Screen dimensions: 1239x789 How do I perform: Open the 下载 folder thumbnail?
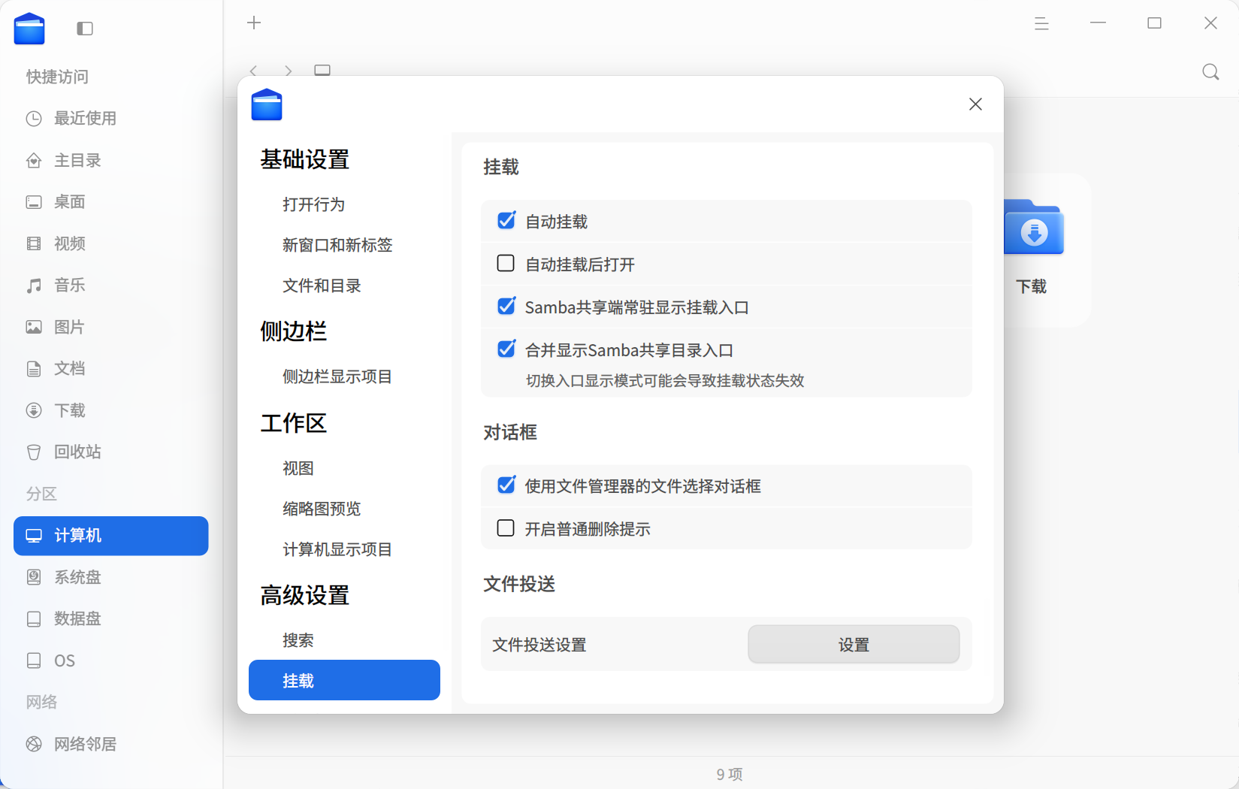(1034, 228)
